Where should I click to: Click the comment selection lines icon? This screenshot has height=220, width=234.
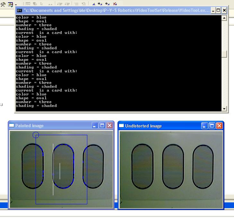76,4
